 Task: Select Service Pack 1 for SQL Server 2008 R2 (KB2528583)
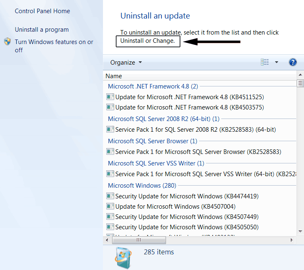point(195,129)
